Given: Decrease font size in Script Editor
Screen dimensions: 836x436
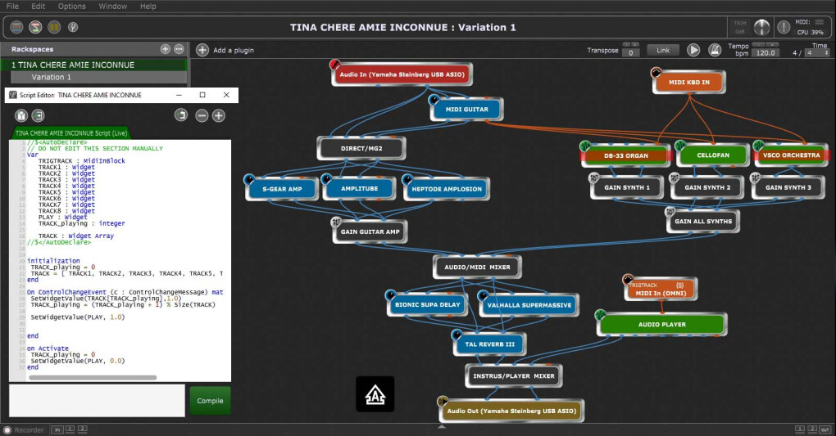Looking at the screenshot, I should pos(202,115).
